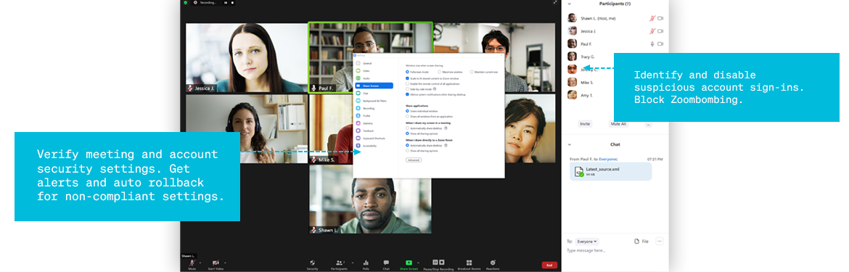This screenshot has width=849, height=272.
Task: Click the pause icon beside the Recording indicator
Action: click(x=225, y=3)
